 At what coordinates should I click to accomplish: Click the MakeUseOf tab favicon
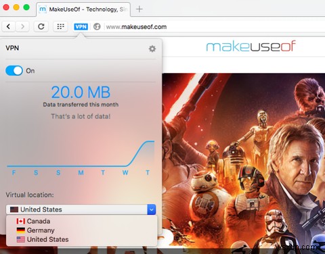(x=43, y=9)
